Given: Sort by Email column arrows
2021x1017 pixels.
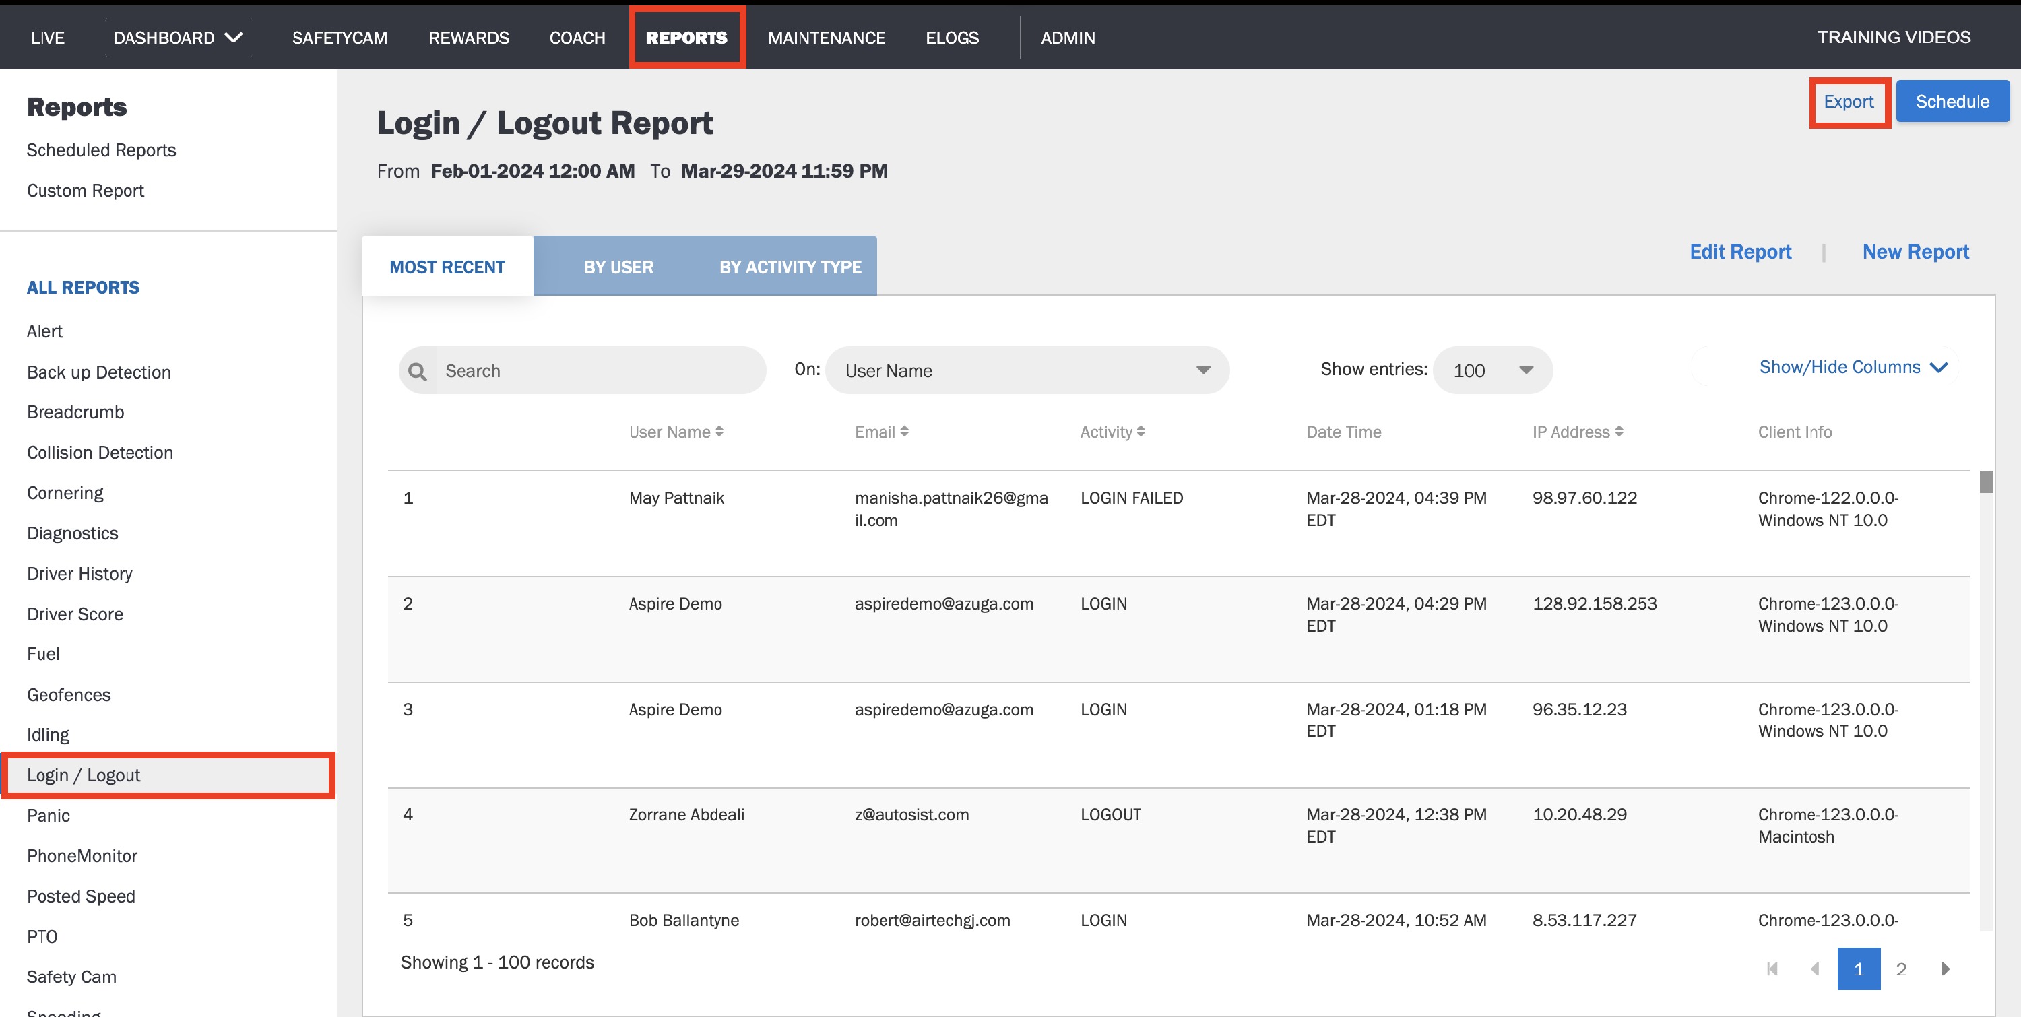Looking at the screenshot, I should click(905, 431).
